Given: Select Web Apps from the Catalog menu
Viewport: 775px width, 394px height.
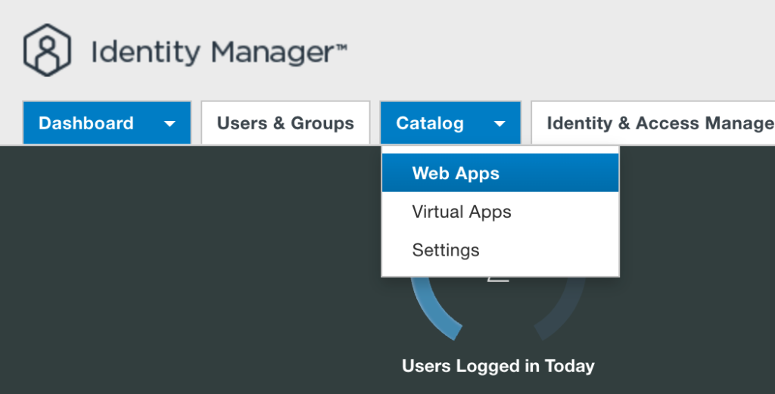Looking at the screenshot, I should [x=456, y=173].
